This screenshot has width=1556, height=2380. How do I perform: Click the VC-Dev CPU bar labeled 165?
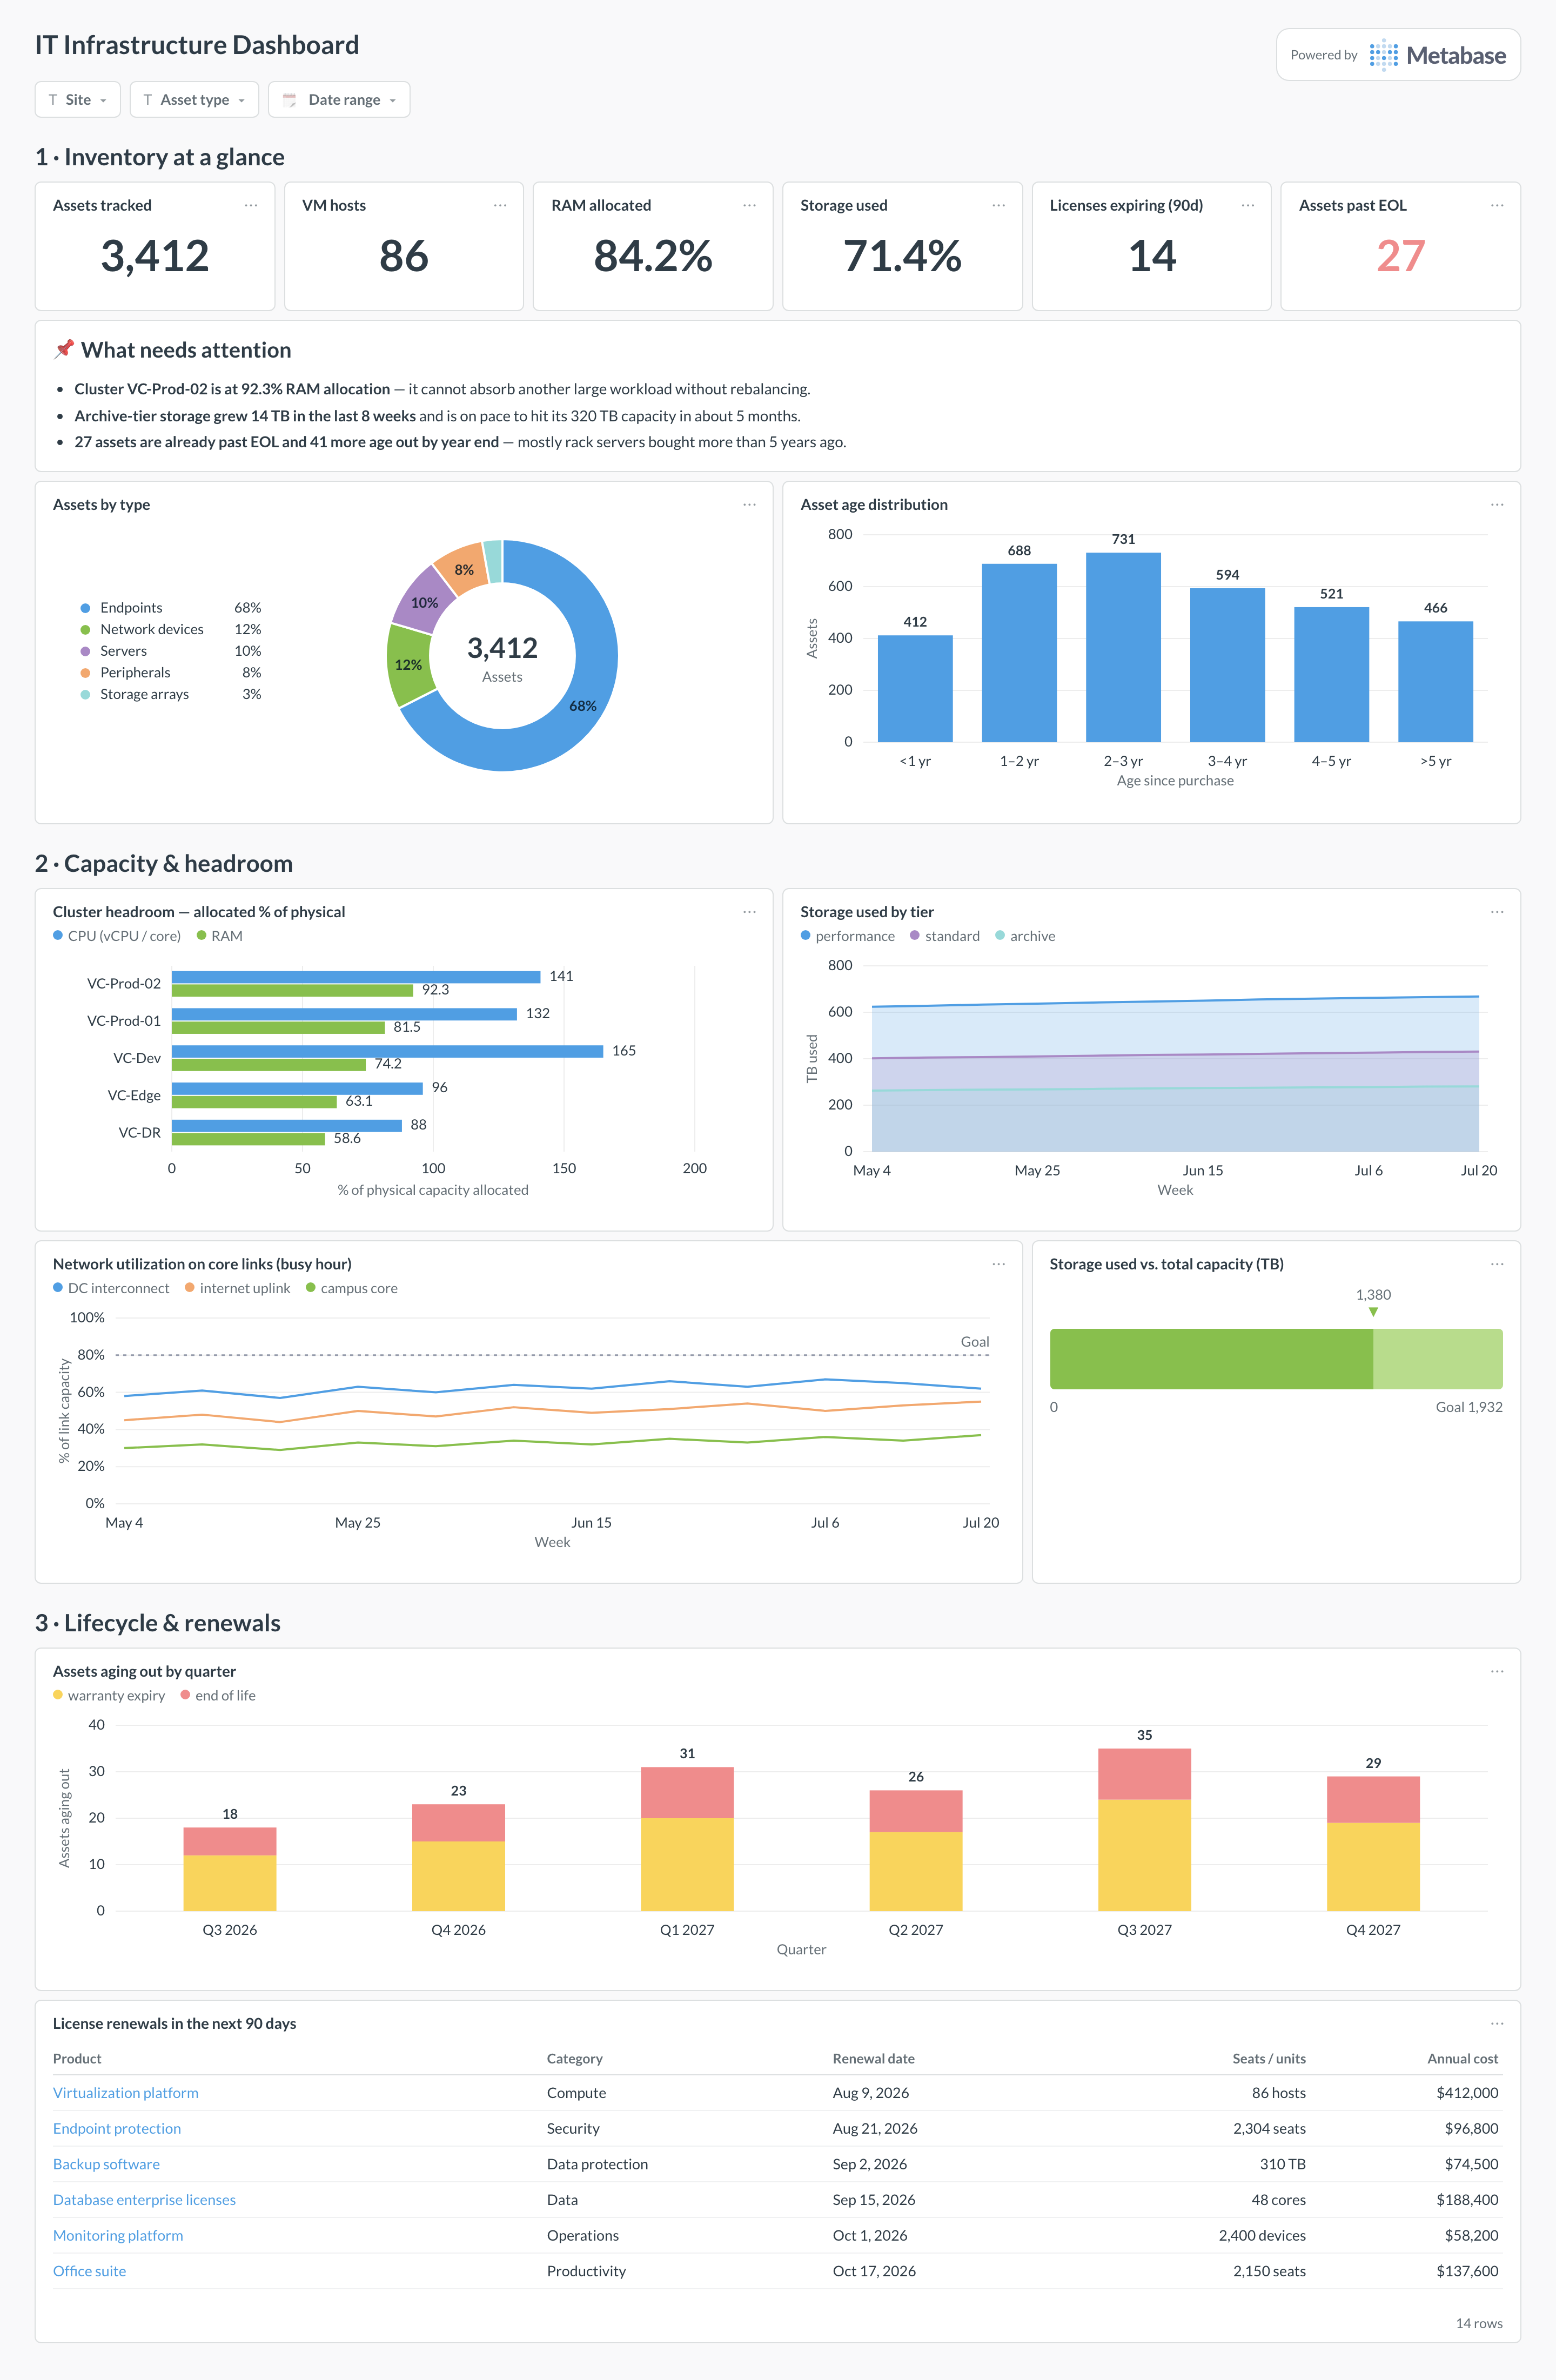tap(387, 1051)
